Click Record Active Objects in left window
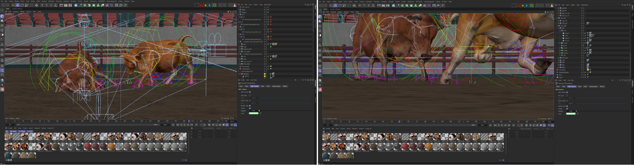 (x=201, y=125)
